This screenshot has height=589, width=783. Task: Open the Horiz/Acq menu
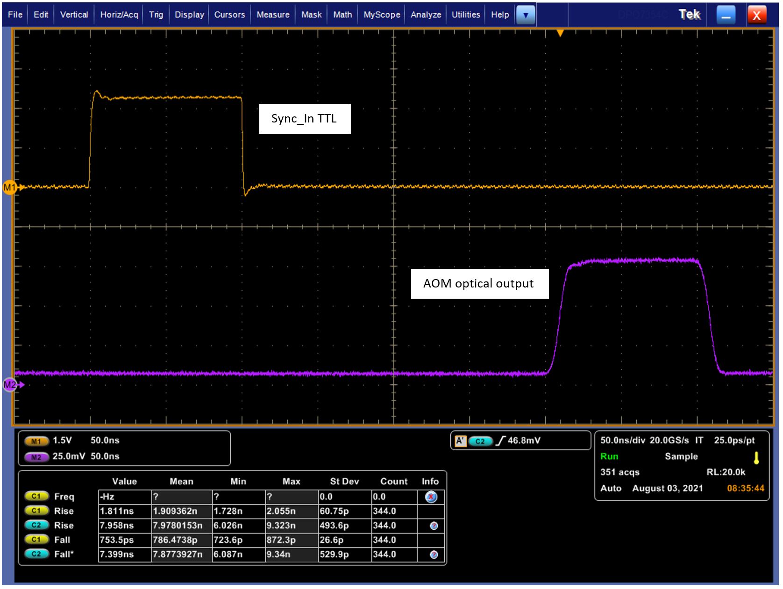(x=119, y=14)
